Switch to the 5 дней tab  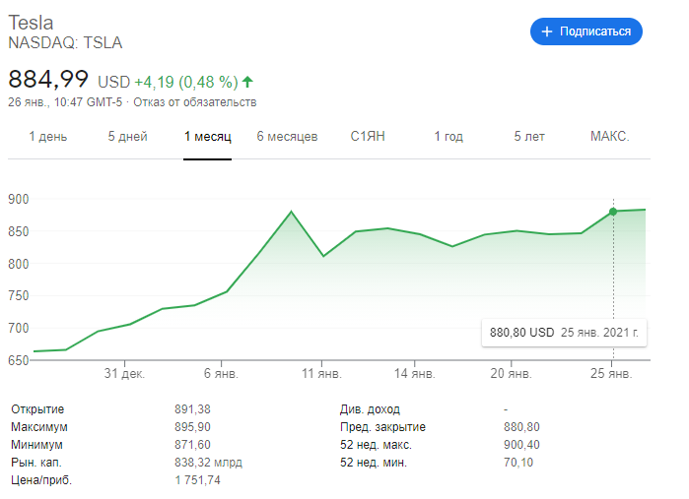(126, 137)
